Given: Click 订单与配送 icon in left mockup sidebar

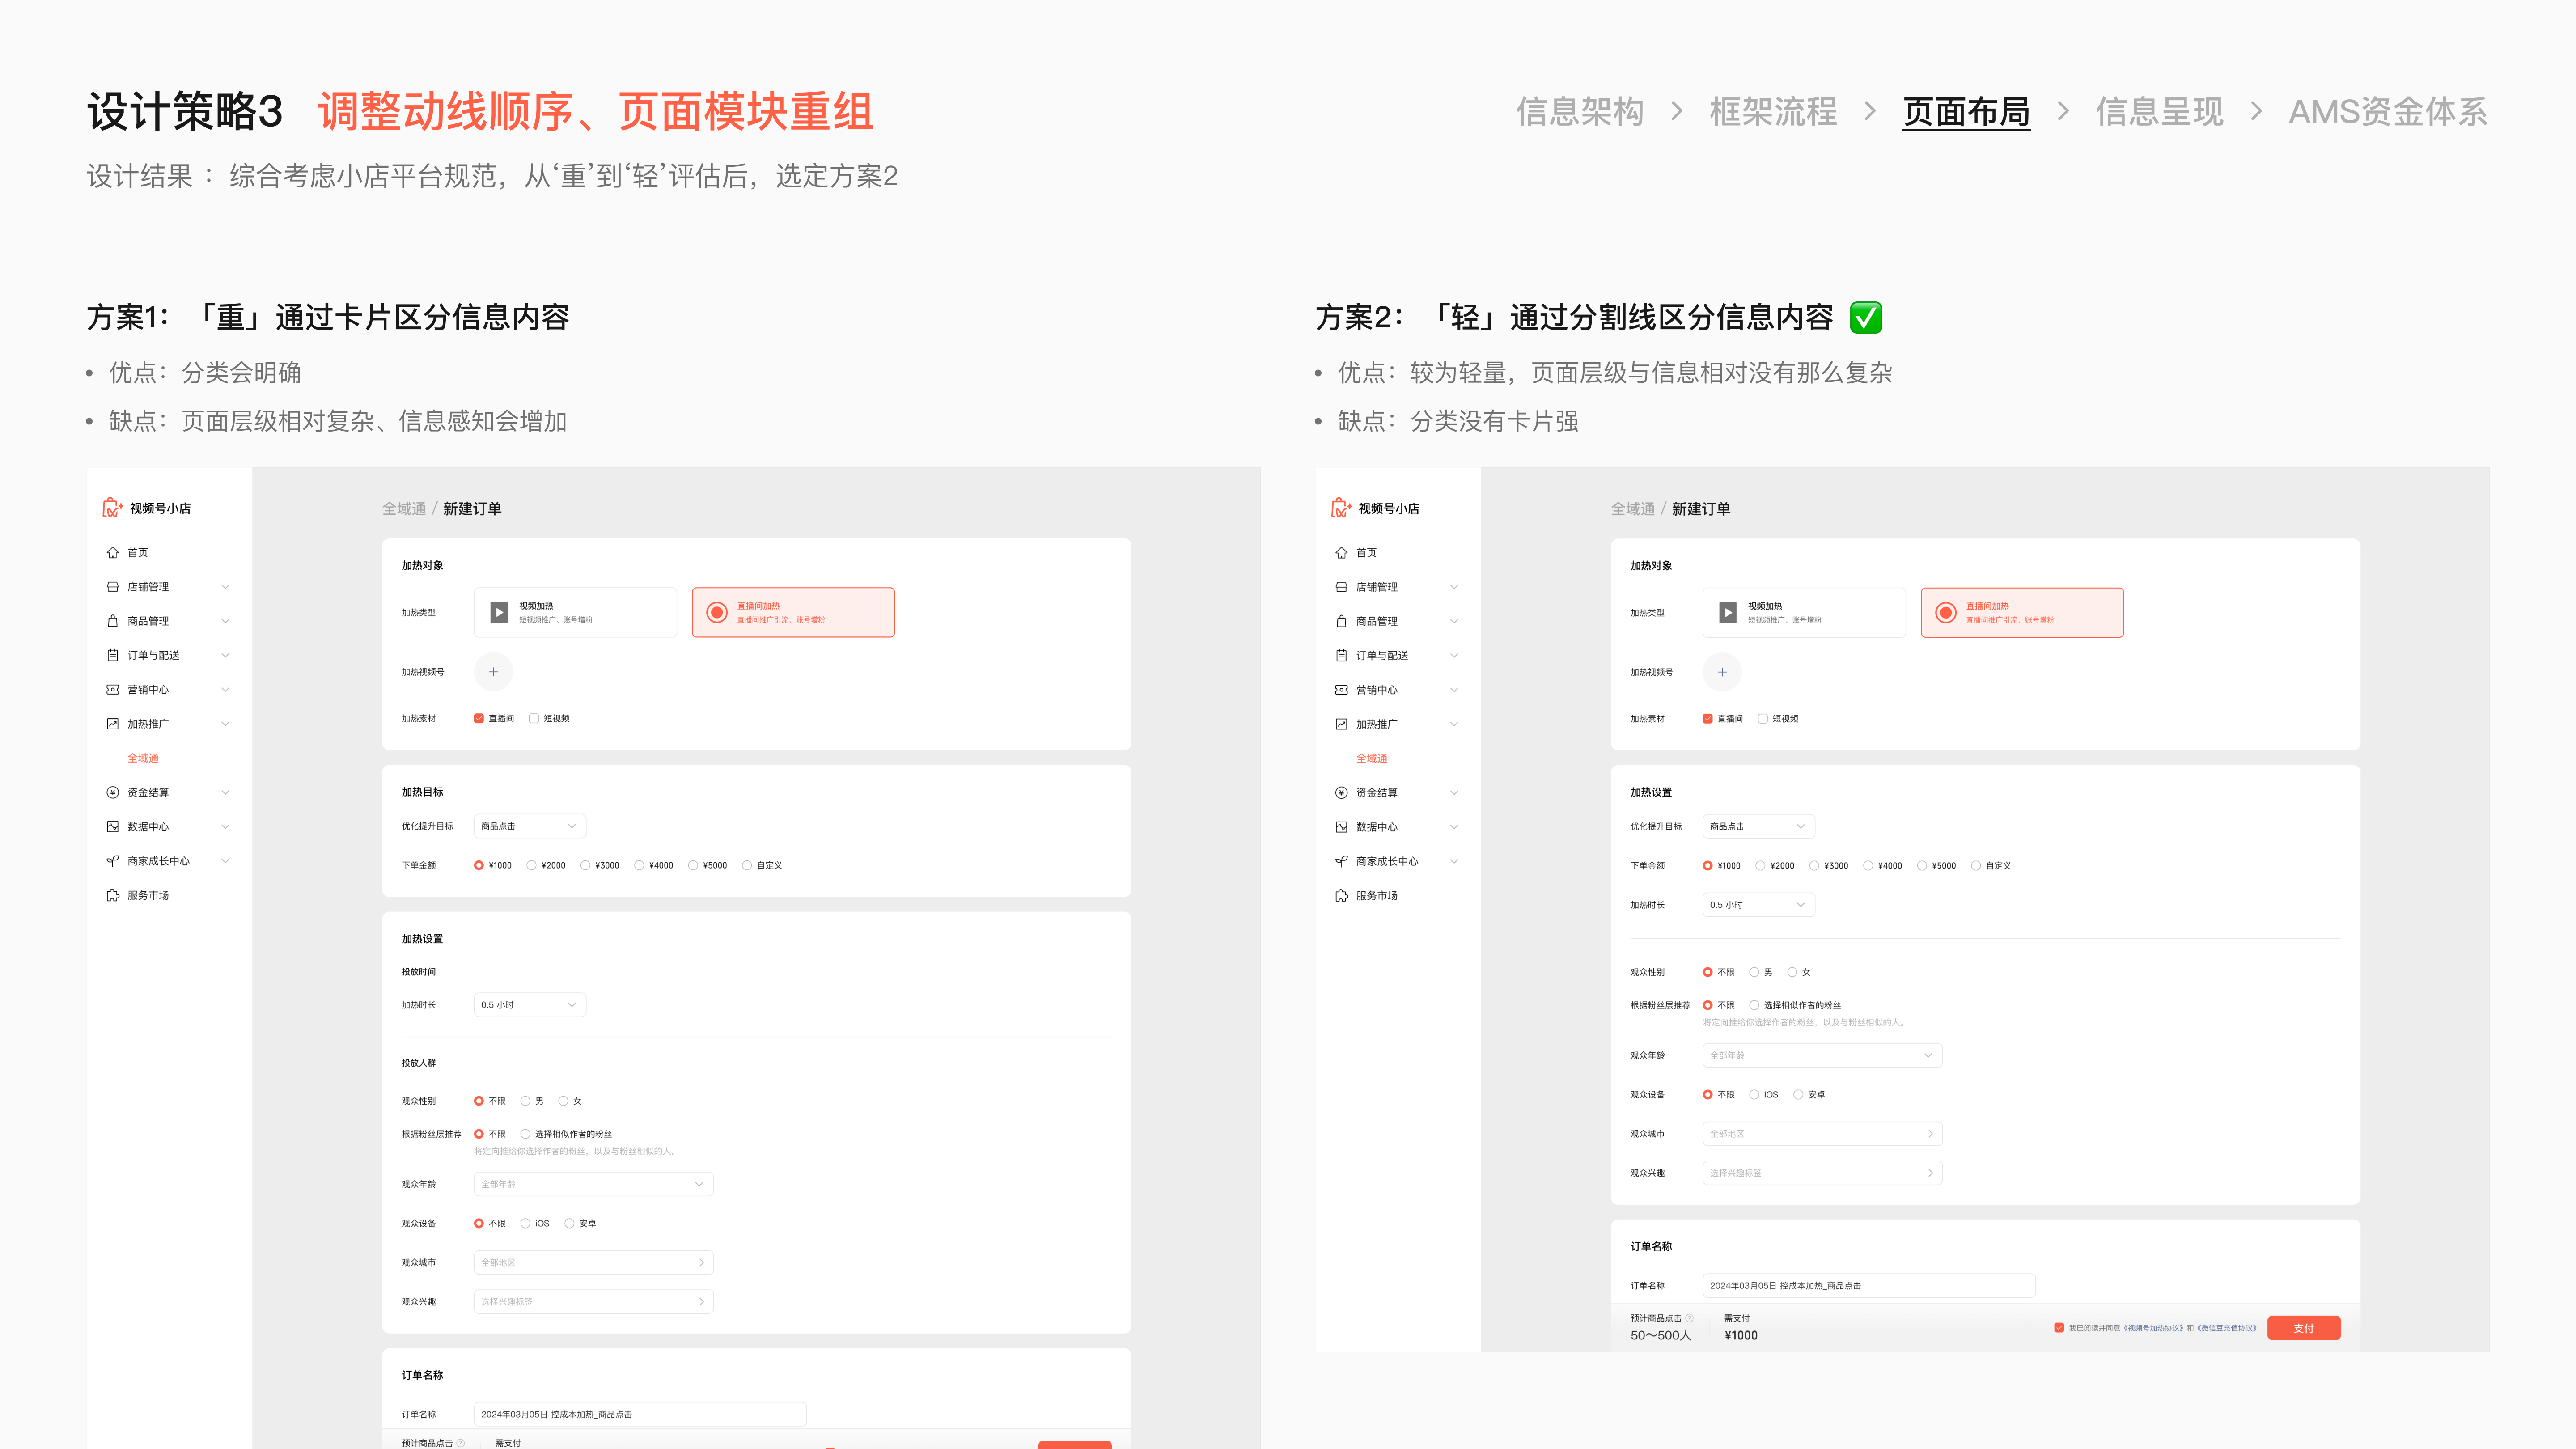Looking at the screenshot, I should (113, 655).
